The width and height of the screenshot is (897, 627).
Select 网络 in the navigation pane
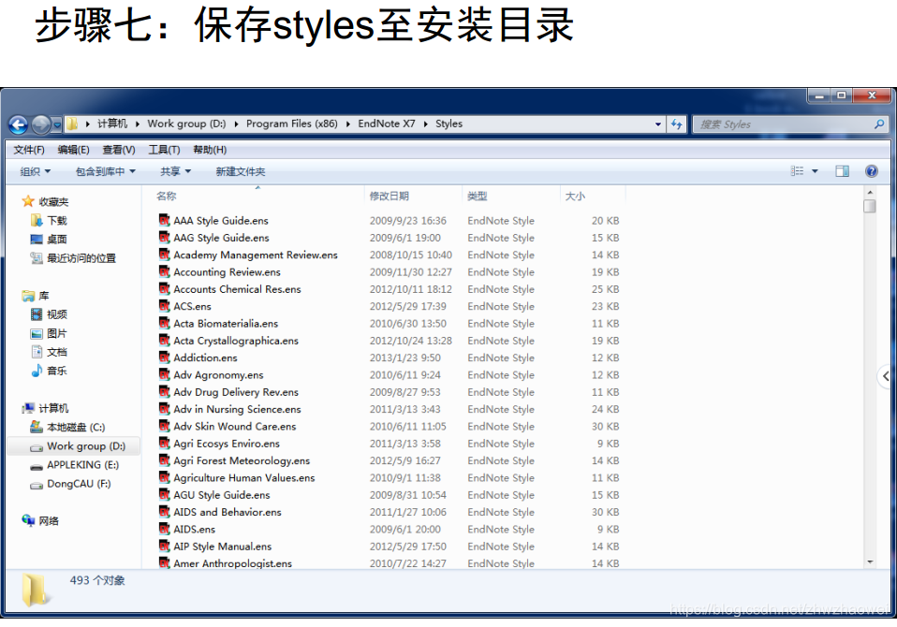40,520
